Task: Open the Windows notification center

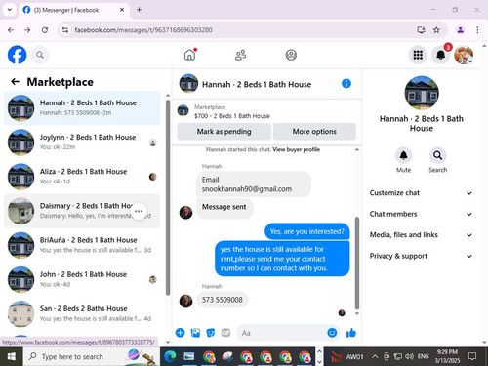Action: [472, 356]
